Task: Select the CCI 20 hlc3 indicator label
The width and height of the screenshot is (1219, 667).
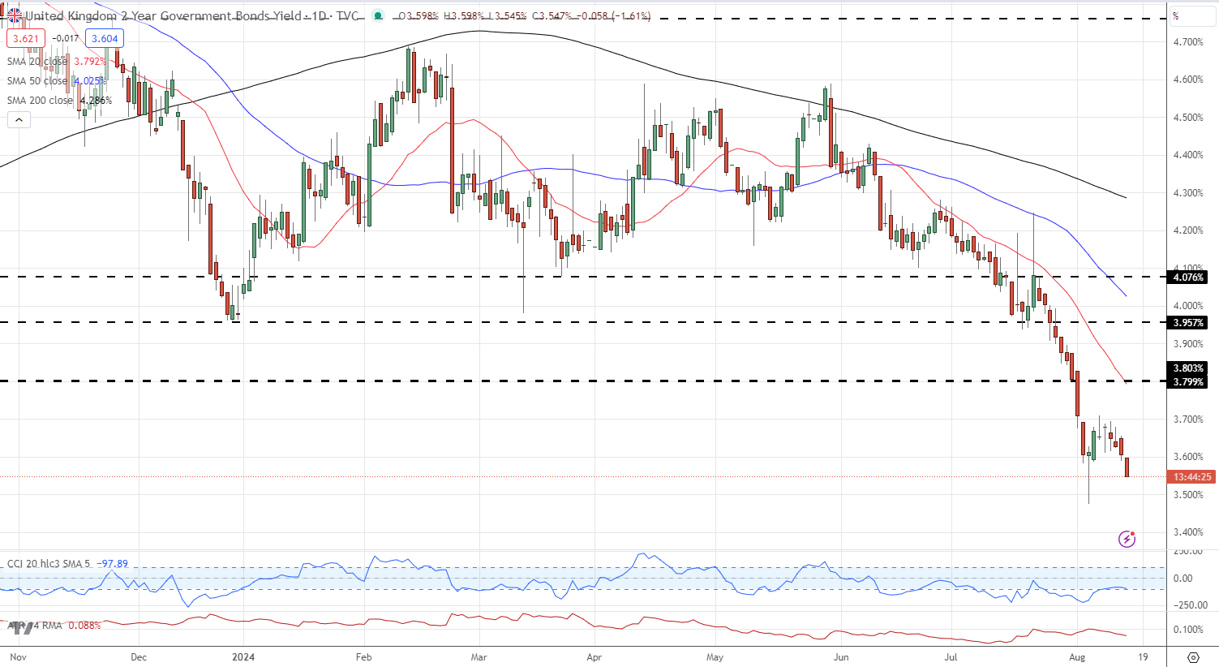Action: click(x=49, y=563)
